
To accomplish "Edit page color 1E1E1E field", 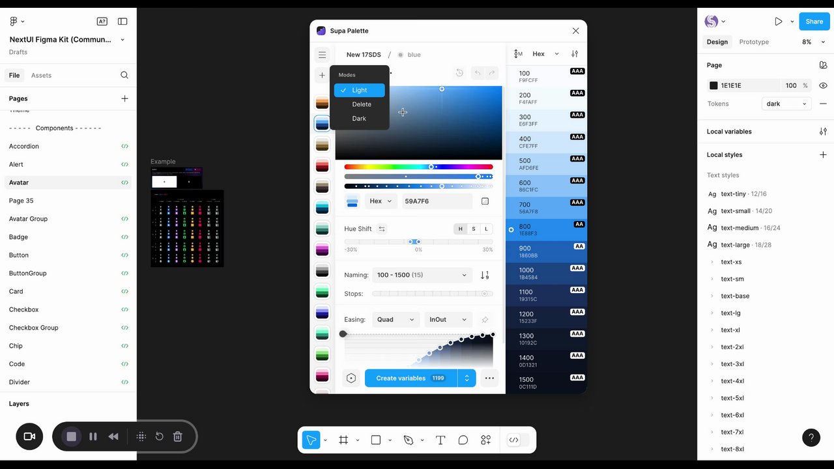I will [743, 85].
